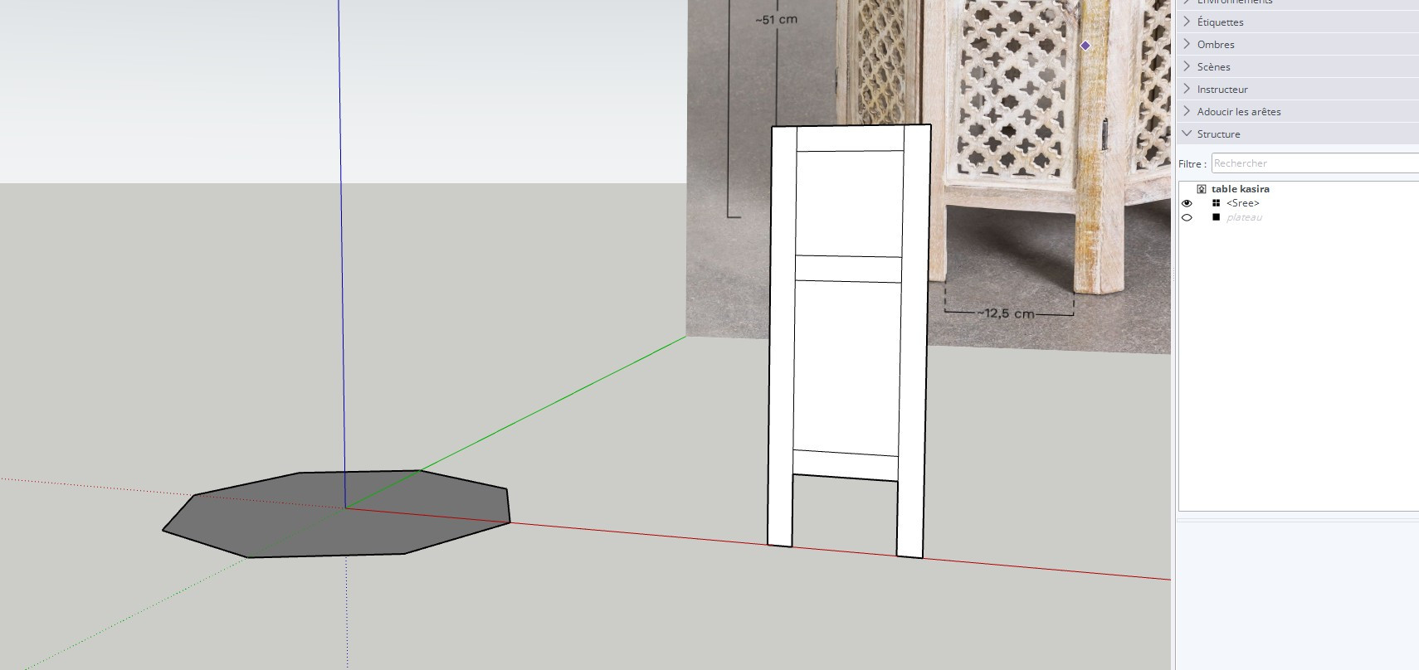Screen dimensions: 1419x670
Task: Expand the Instructeur panel
Action: (1222, 90)
